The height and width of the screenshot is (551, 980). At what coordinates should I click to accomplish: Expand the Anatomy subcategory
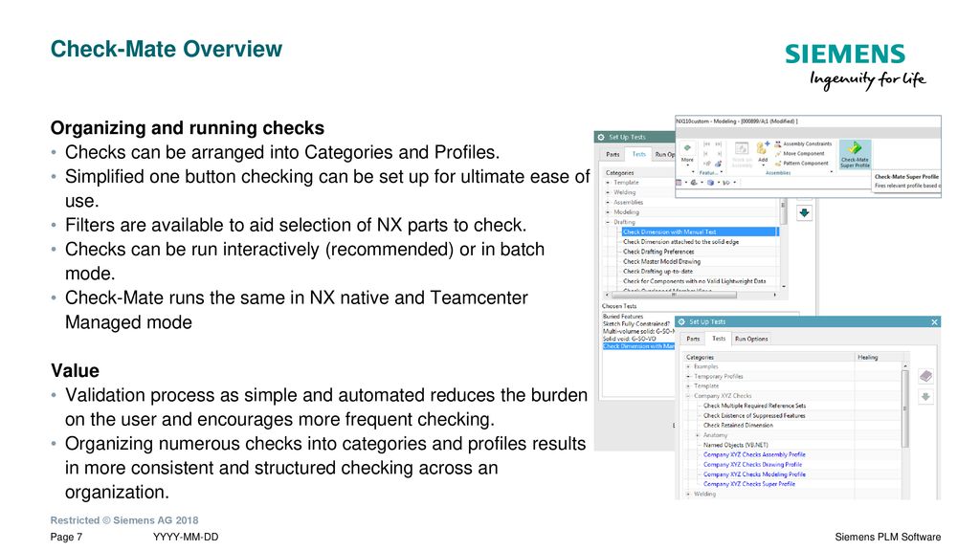click(x=698, y=435)
